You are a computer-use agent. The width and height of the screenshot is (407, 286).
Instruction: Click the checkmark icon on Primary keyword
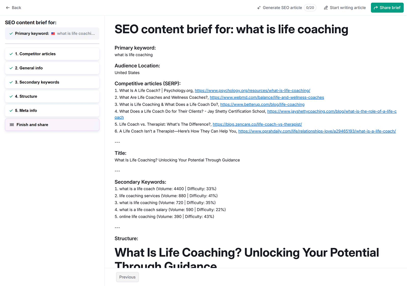(11, 33)
